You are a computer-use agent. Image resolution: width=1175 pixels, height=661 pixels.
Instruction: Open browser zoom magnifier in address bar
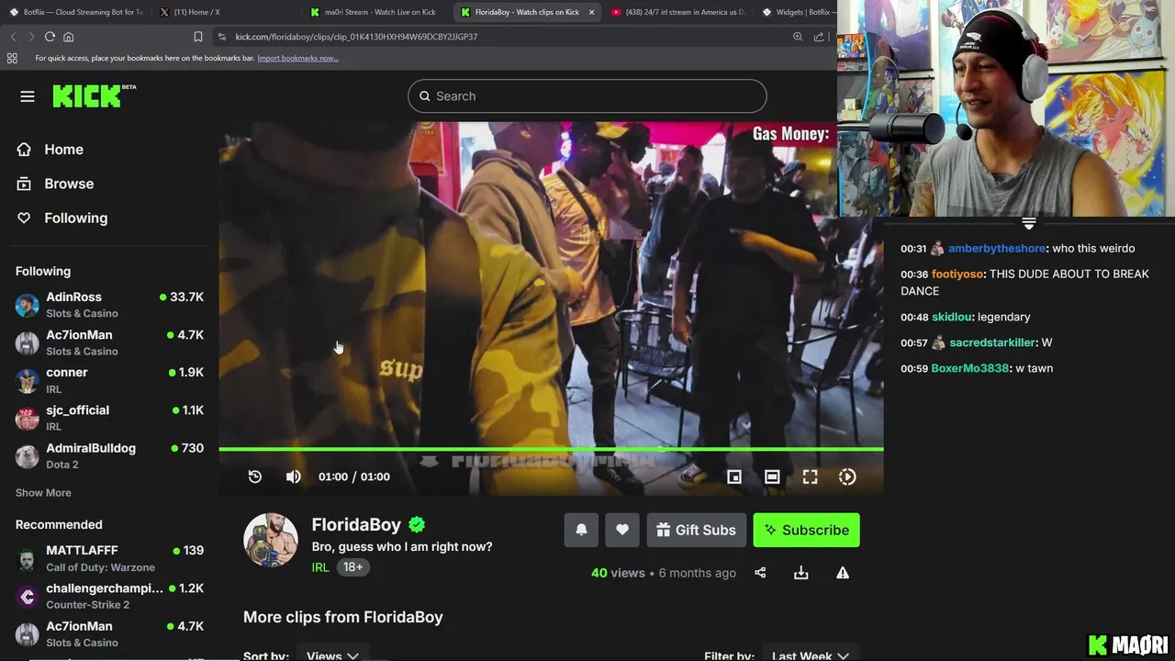(x=797, y=37)
